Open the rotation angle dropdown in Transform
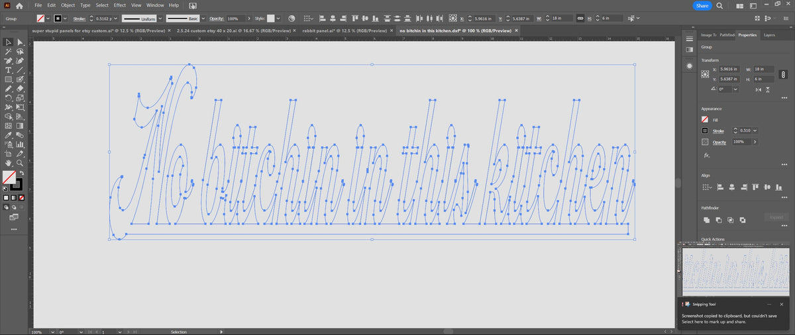The image size is (795, 335). click(x=736, y=88)
